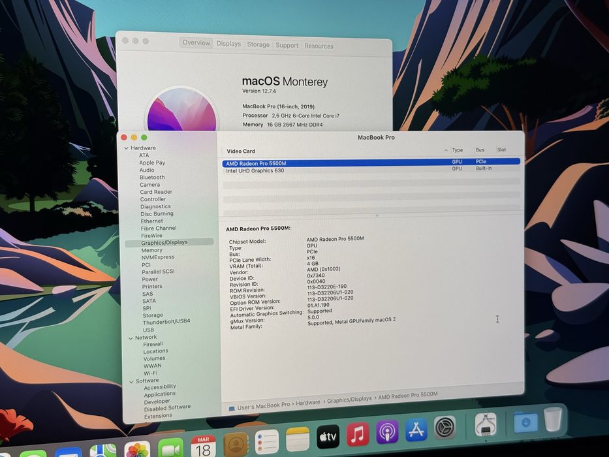This screenshot has height=457, width=609.
Task: Select Parallel SCSI in the sidebar
Action: (158, 272)
